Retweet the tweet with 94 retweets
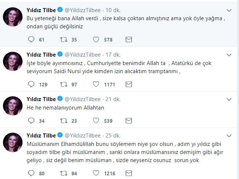239x179 pixels. (64, 173)
